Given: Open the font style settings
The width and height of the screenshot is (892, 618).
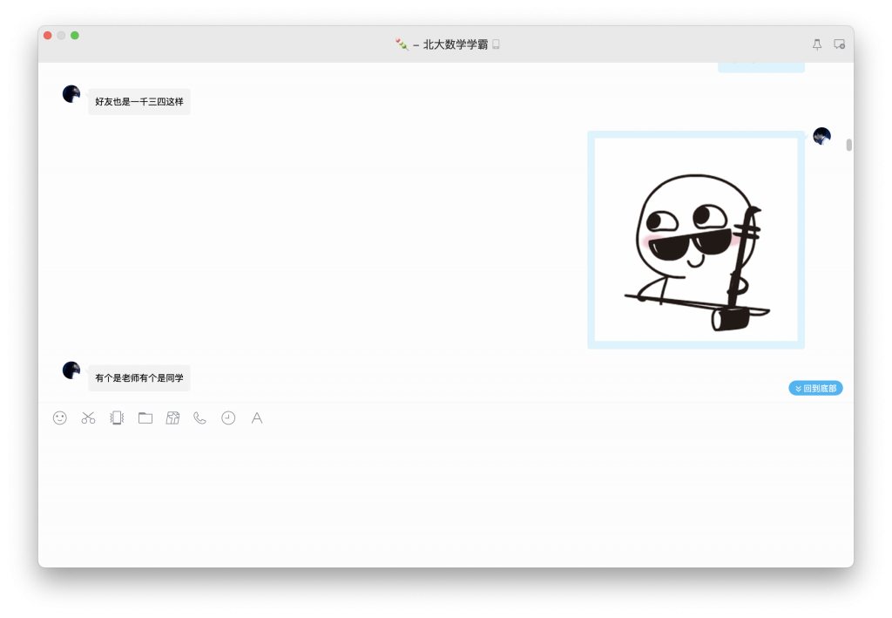Looking at the screenshot, I should coord(256,418).
